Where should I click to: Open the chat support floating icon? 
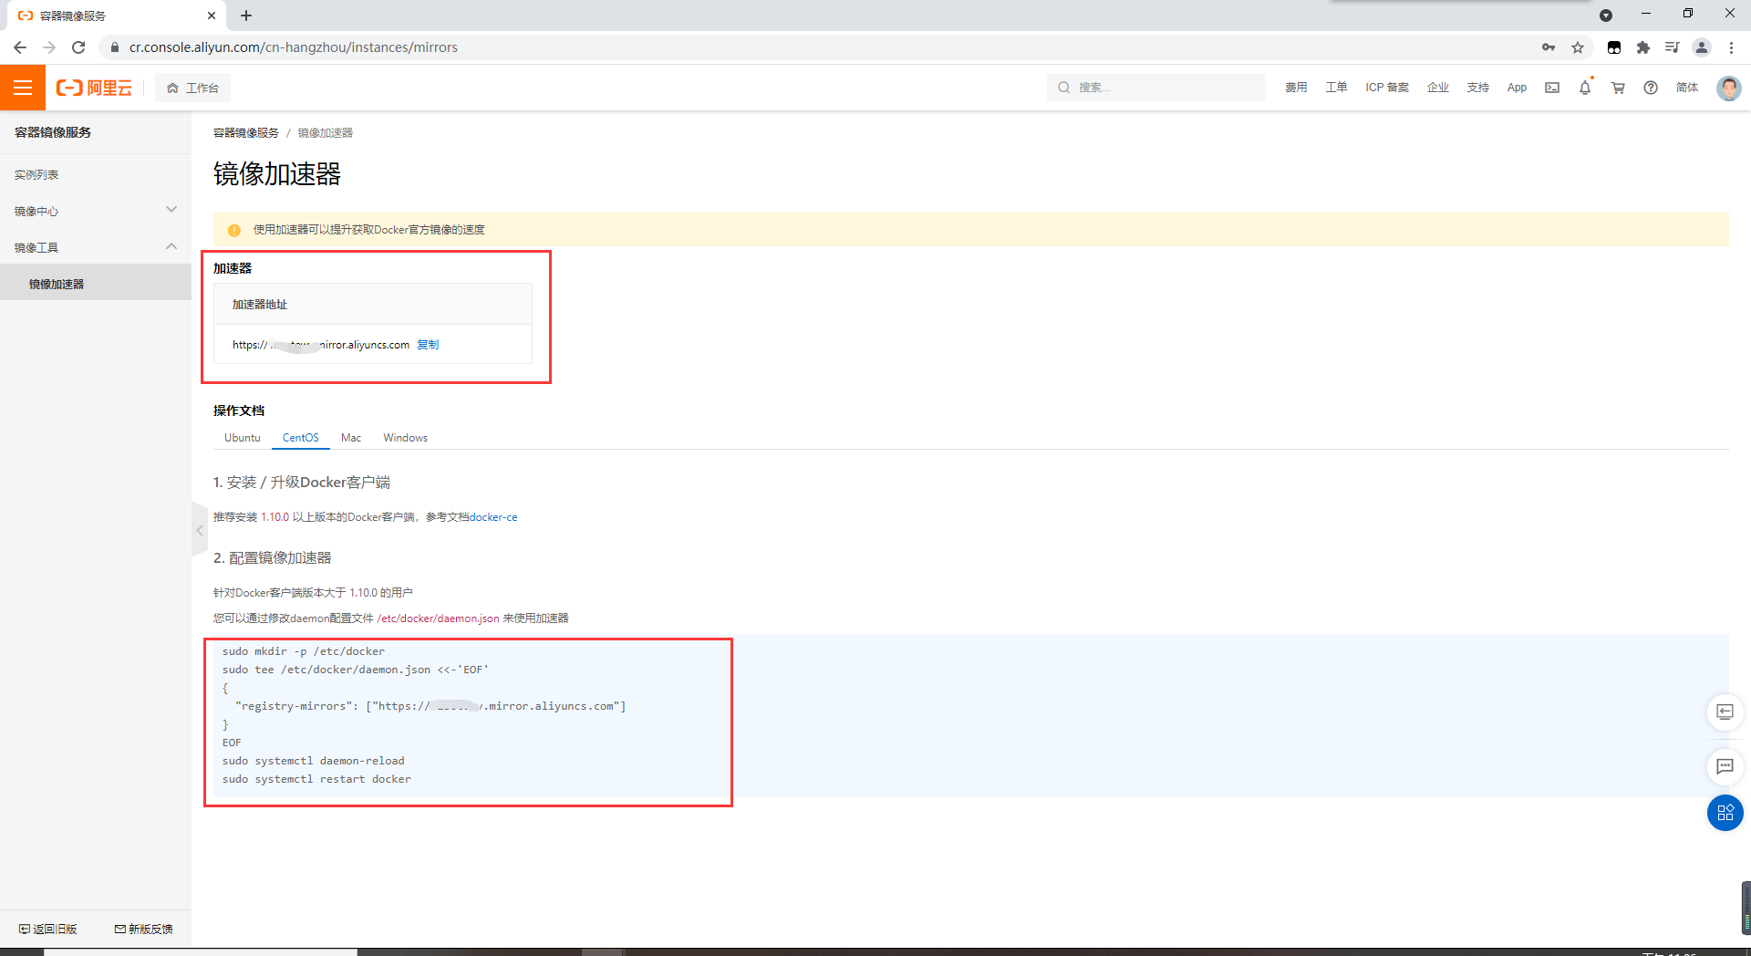[x=1725, y=766]
